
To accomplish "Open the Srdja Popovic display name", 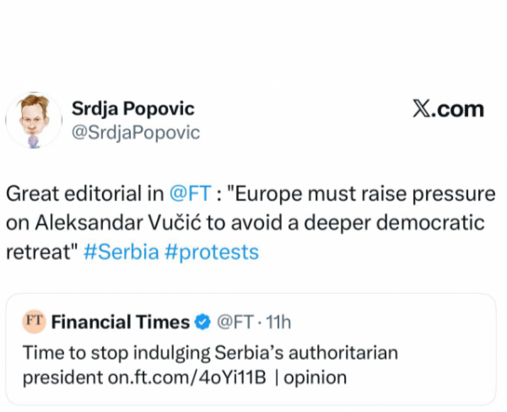I will 133,109.
